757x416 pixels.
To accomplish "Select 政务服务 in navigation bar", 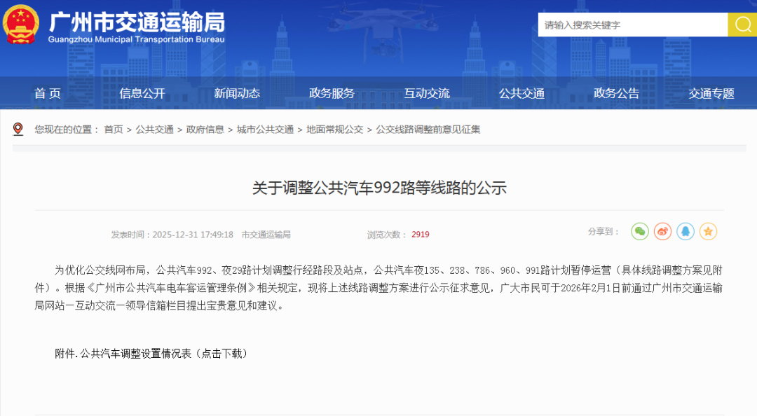I will tap(332, 93).
